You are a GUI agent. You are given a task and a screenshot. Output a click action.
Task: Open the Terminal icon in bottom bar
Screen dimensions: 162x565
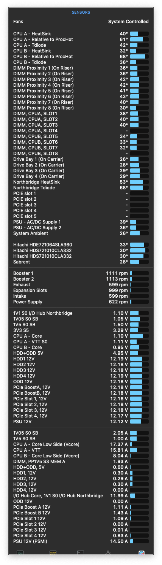[x=80, y=553]
